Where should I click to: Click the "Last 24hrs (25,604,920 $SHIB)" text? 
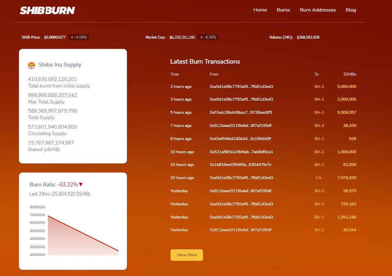[60, 194]
